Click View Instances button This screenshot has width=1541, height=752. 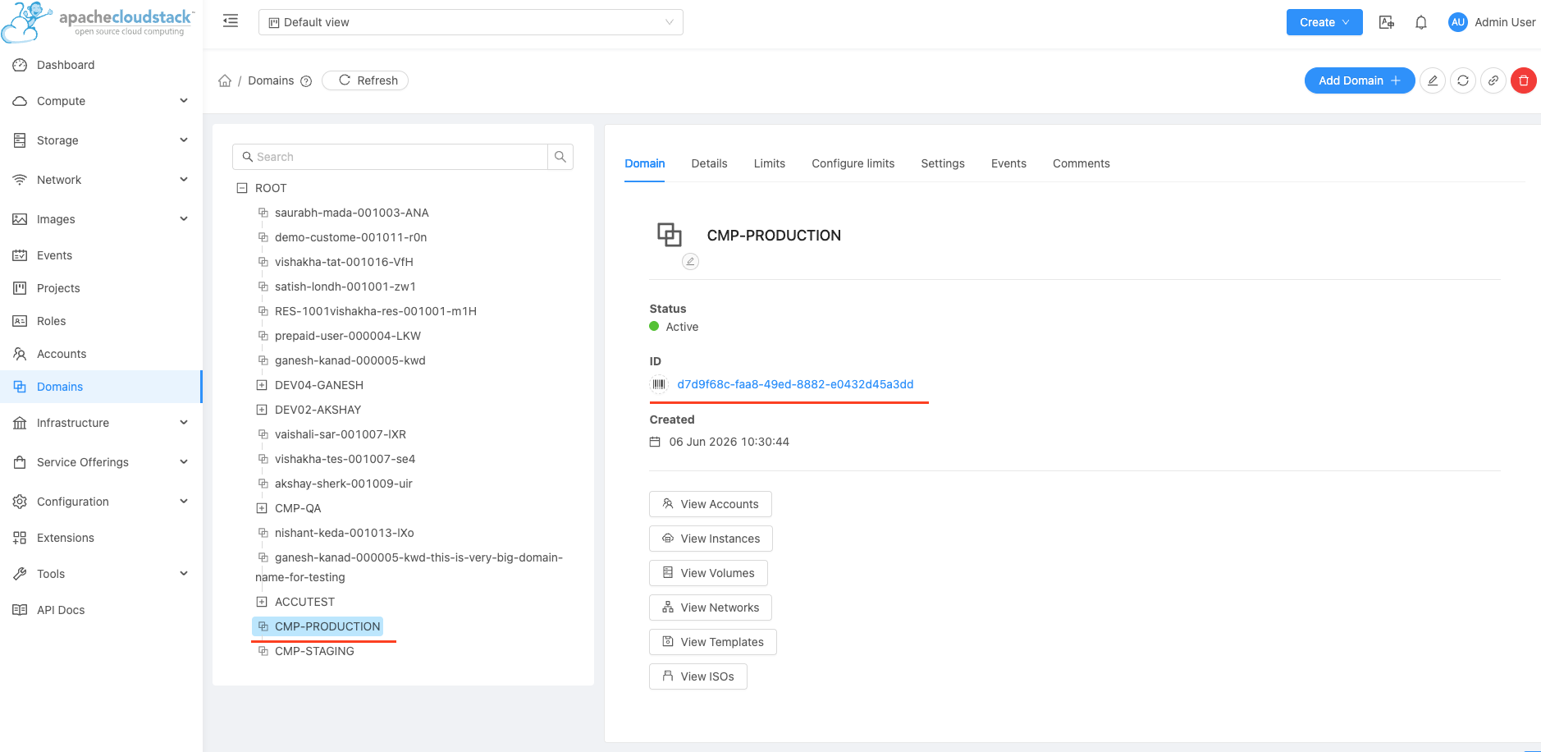click(711, 539)
